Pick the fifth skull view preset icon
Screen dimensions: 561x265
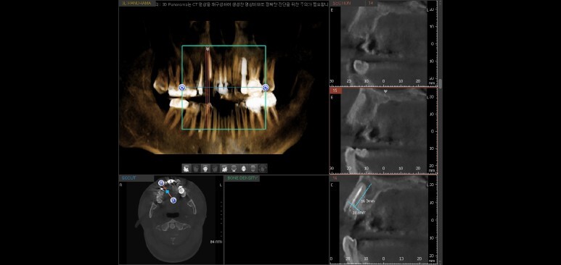coord(225,169)
